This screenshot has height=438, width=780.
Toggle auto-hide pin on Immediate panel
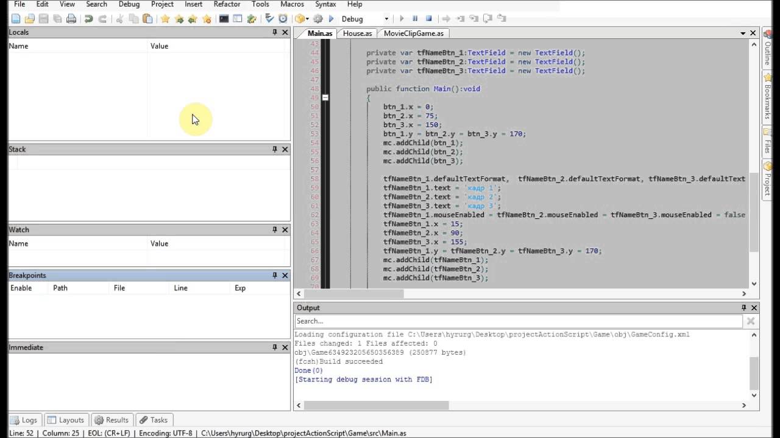coord(275,347)
